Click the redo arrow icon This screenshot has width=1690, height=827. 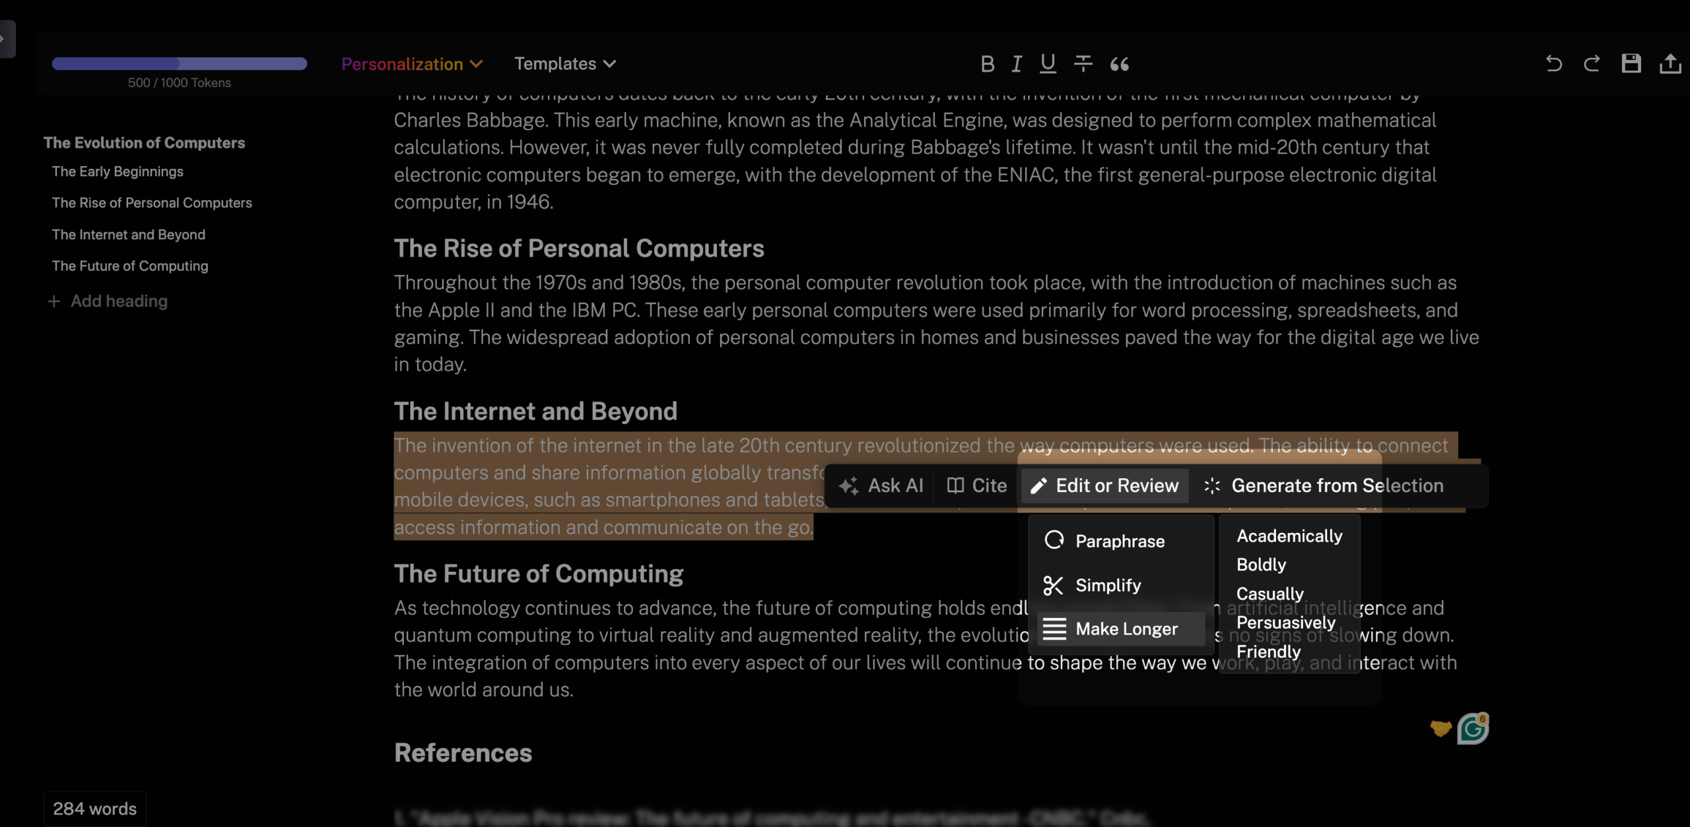[x=1592, y=64]
